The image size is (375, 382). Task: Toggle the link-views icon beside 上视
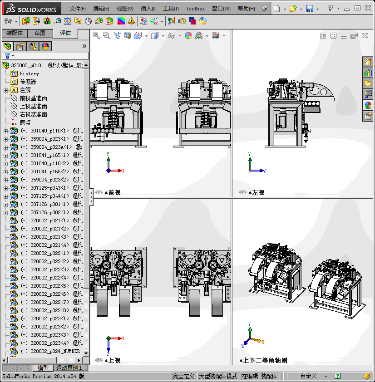click(99, 360)
